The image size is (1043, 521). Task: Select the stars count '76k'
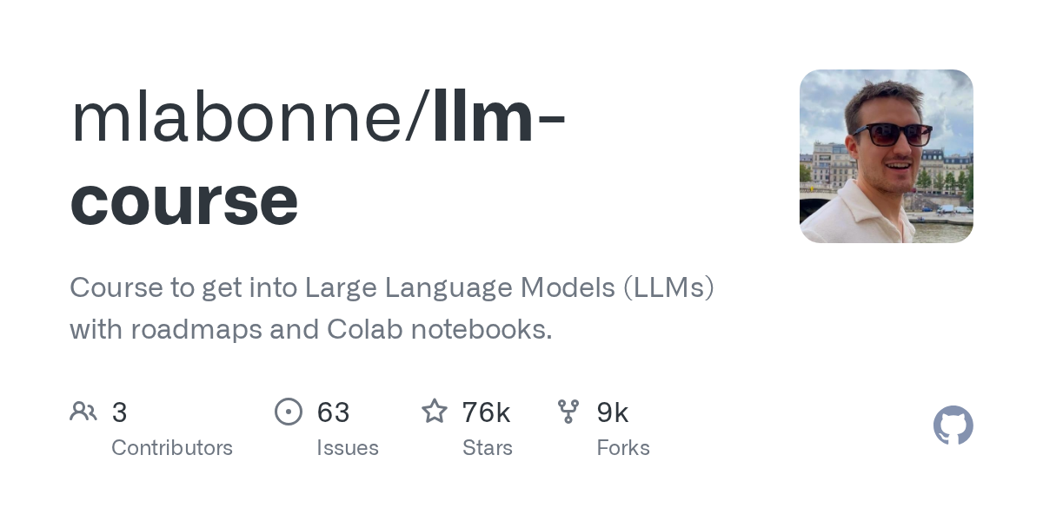tap(486, 412)
